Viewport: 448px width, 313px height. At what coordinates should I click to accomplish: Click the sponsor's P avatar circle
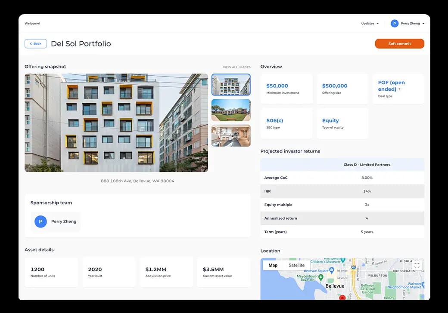(x=40, y=221)
